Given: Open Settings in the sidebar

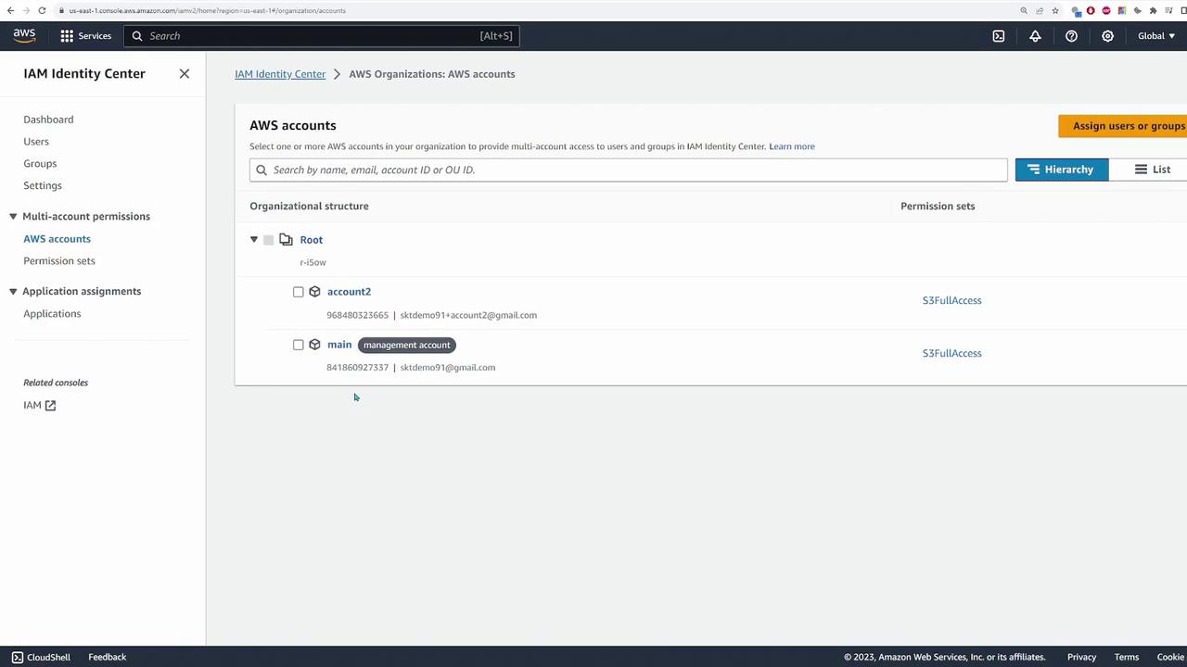Looking at the screenshot, I should [x=43, y=185].
